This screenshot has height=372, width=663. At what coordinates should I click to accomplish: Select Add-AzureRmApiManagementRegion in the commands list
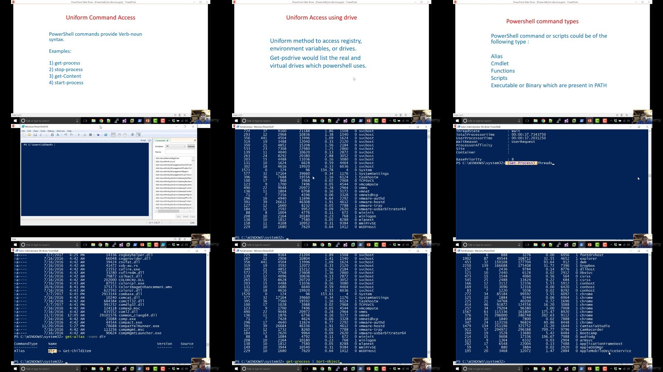click(x=172, y=171)
